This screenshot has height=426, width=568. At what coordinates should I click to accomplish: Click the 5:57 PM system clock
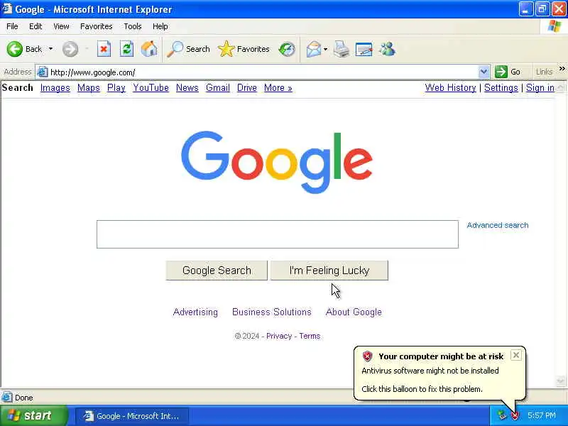pyautogui.click(x=542, y=415)
